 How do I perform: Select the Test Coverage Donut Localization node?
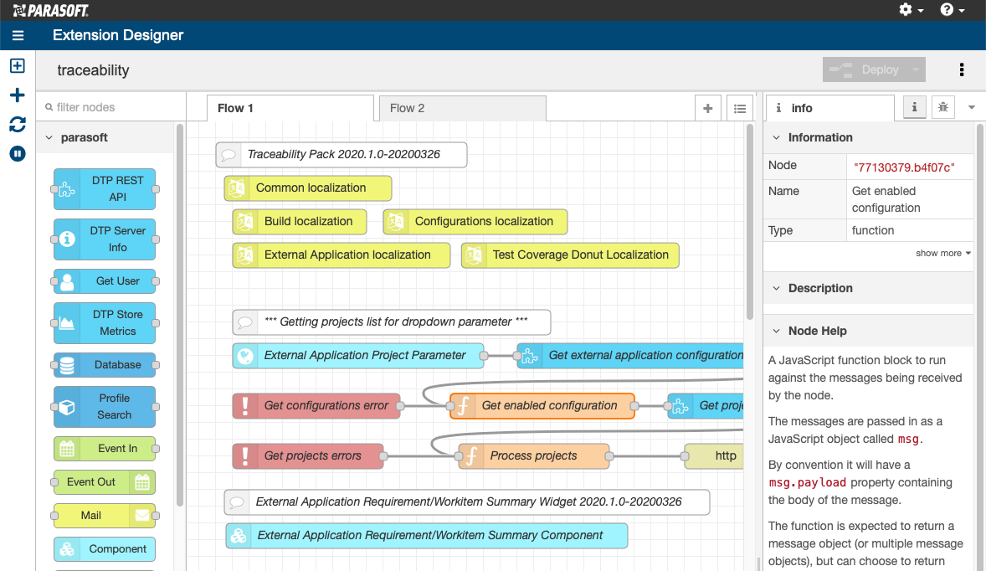(570, 255)
